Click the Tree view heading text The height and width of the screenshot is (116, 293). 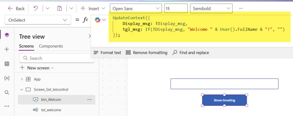[x=32, y=37]
